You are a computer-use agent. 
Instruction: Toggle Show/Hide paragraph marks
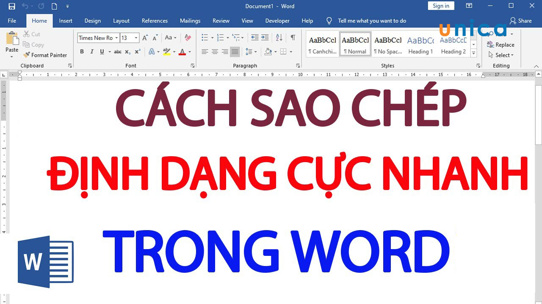(x=293, y=38)
